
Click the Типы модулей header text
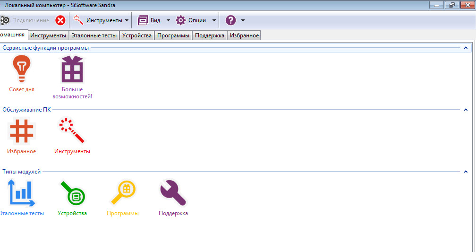pos(22,172)
